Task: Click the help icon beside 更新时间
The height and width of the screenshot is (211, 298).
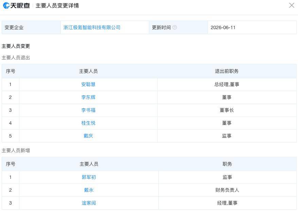Action: click(174, 27)
